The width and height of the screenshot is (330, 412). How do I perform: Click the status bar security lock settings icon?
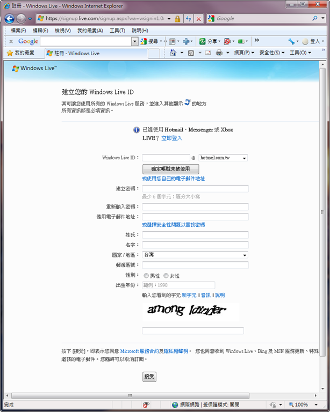pos(273,404)
